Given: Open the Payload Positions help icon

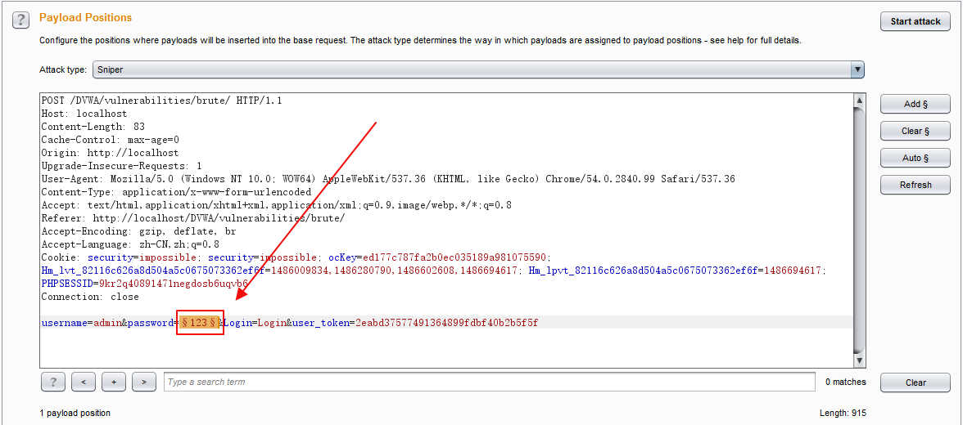Looking at the screenshot, I should point(20,20).
